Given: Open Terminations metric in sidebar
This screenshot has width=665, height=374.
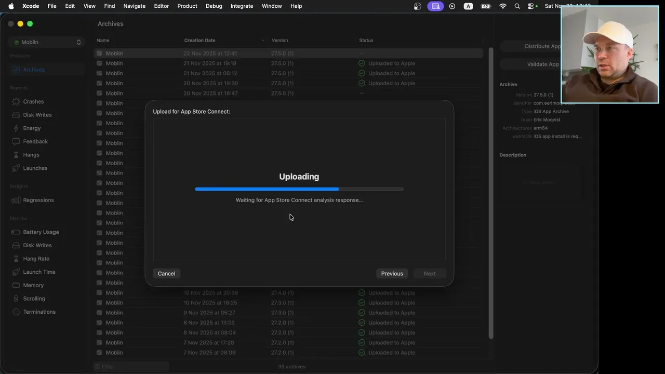Looking at the screenshot, I should [x=39, y=312].
